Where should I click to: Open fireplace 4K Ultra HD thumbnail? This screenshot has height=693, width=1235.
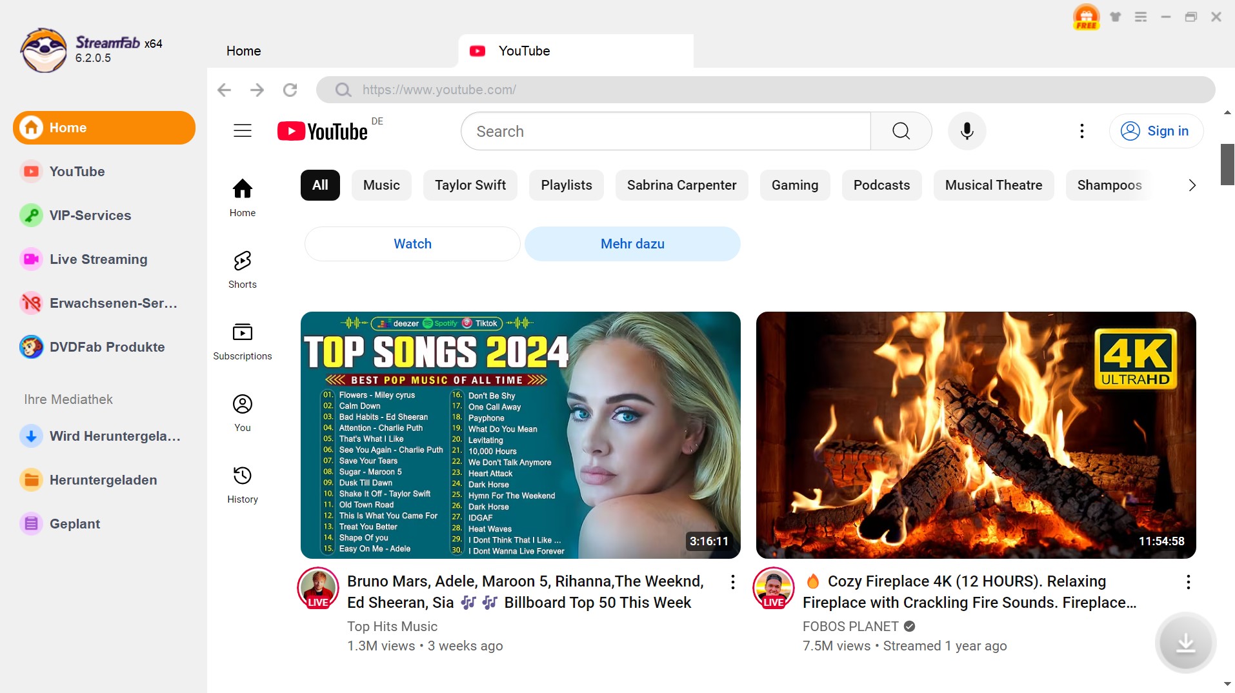pyautogui.click(x=976, y=435)
